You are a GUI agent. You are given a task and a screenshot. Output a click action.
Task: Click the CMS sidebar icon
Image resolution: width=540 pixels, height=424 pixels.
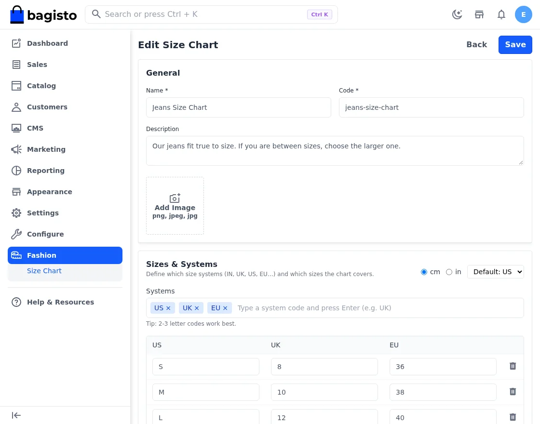click(16, 128)
